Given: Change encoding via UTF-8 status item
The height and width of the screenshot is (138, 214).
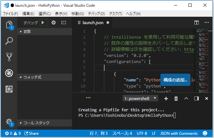Looking at the screenshot, I should pyautogui.click(x=142, y=133).
